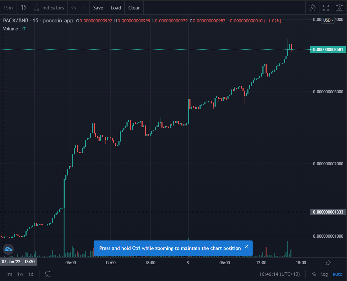Click the crosshair price label 0.000000001333
The height and width of the screenshot is (281, 347).
[328, 212]
